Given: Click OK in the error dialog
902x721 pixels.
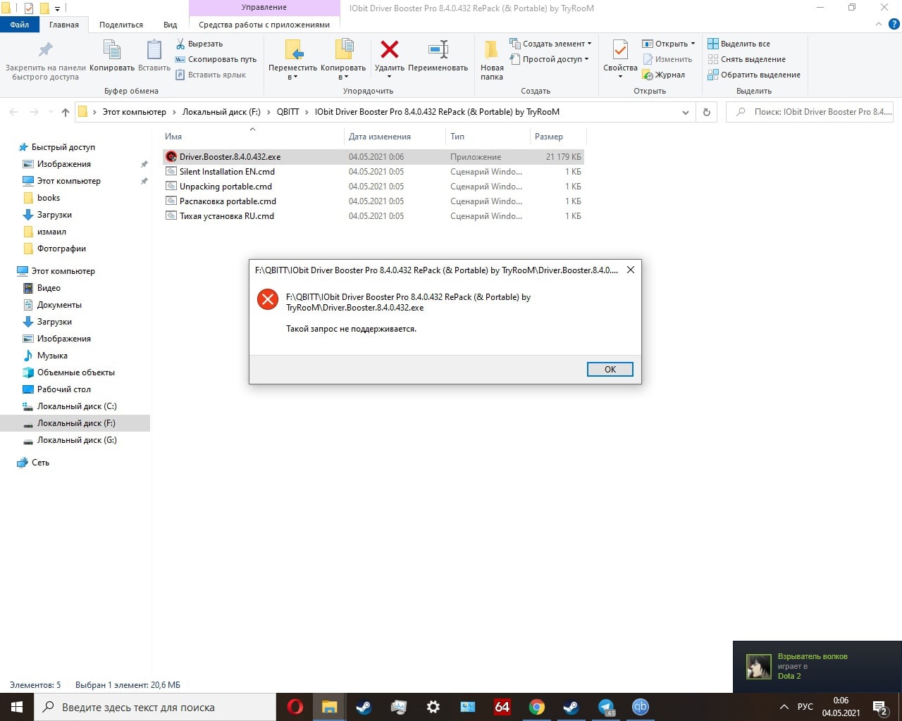Looking at the screenshot, I should tap(610, 369).
